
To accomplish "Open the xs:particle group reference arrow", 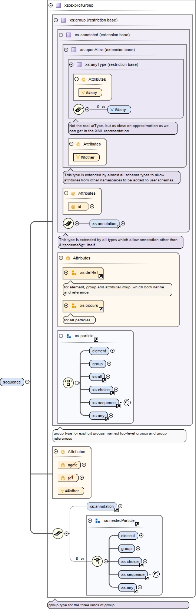I will click(96, 339).
